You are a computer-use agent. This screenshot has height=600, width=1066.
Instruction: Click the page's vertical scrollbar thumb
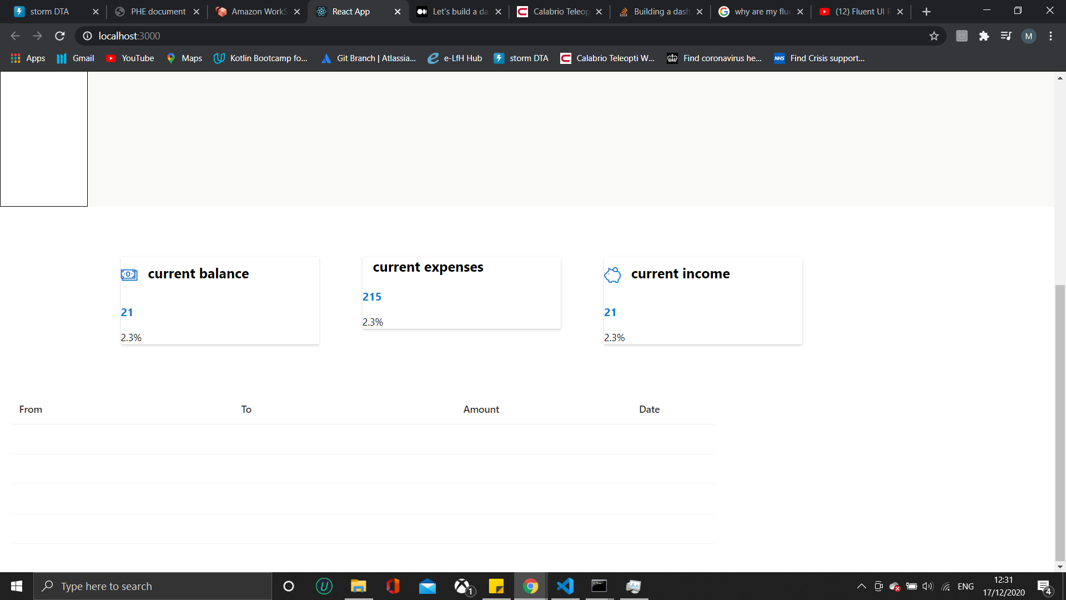coord(1060,422)
